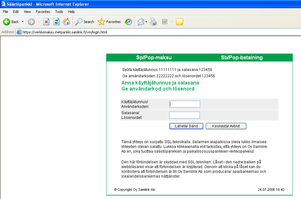The width and height of the screenshot is (301, 199).
Task: Go to the Home page icon
Action: pos(66,22)
